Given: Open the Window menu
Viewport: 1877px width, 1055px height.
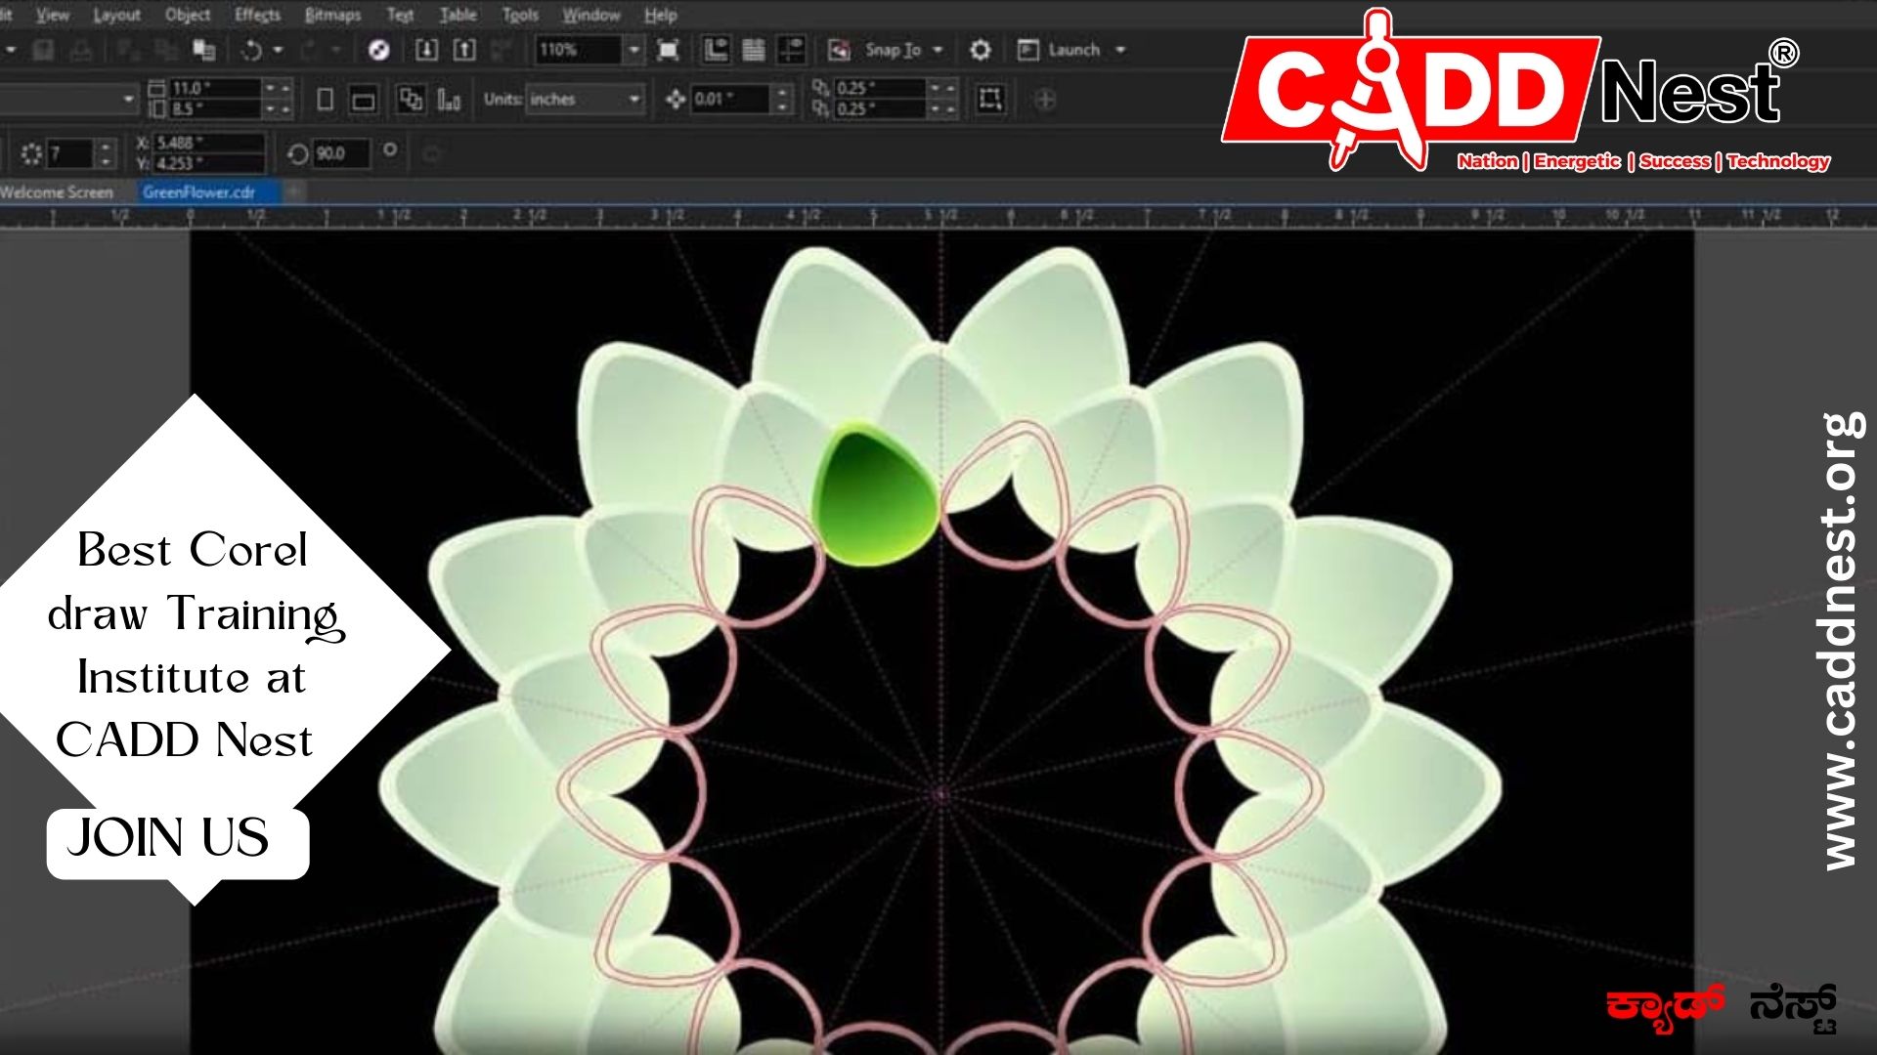Looking at the screenshot, I should coord(591,15).
